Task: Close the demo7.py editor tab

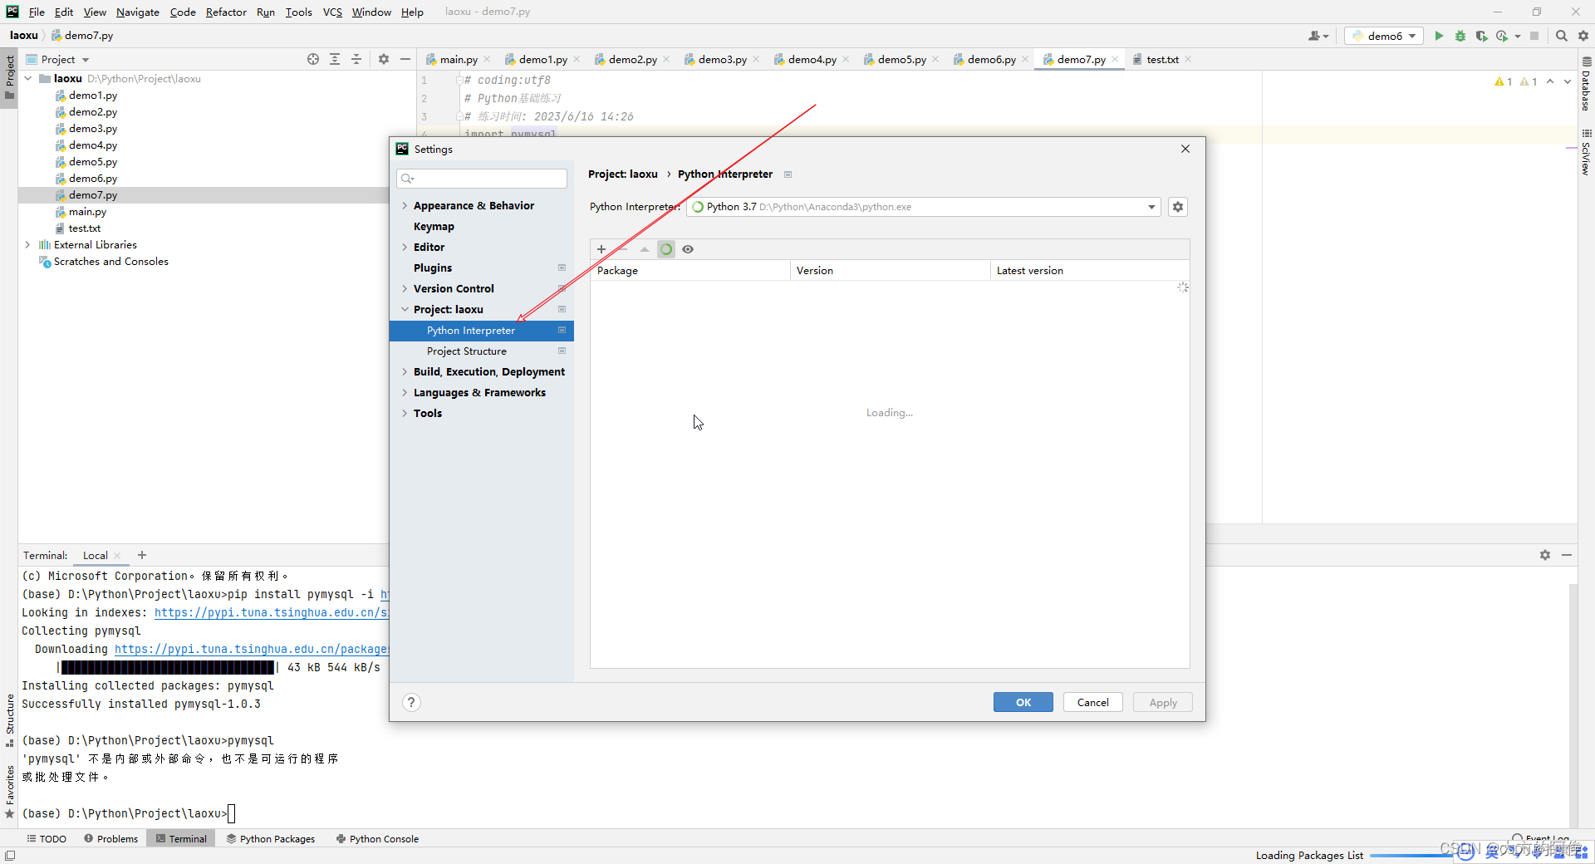Action: pos(1115,59)
